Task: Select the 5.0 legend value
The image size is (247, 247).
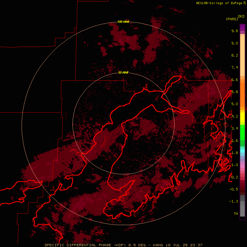Action: [235, 104]
